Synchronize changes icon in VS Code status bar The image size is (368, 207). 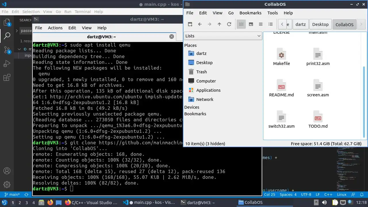27,195
